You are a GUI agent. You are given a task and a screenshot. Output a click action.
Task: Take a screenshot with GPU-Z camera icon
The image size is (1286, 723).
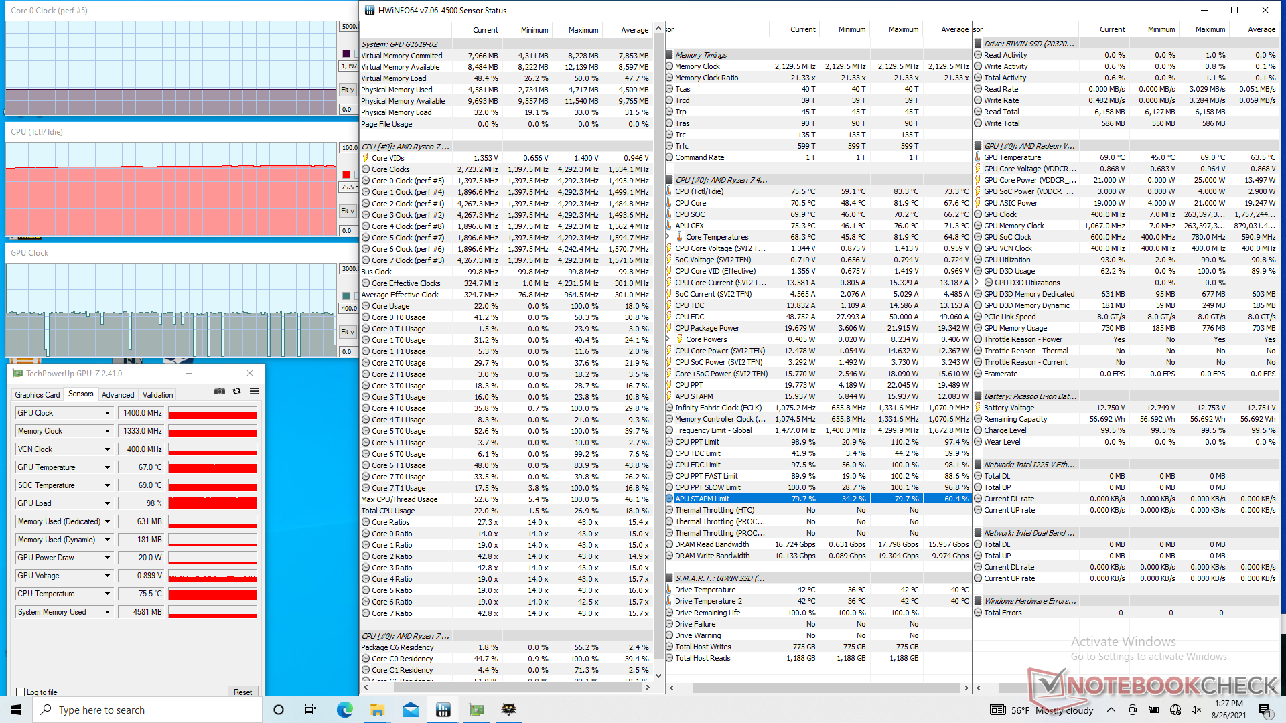point(219,392)
